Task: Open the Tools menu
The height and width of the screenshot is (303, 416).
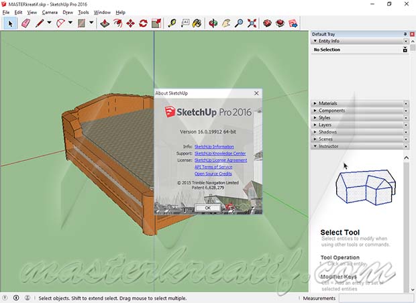Action: coord(83,13)
